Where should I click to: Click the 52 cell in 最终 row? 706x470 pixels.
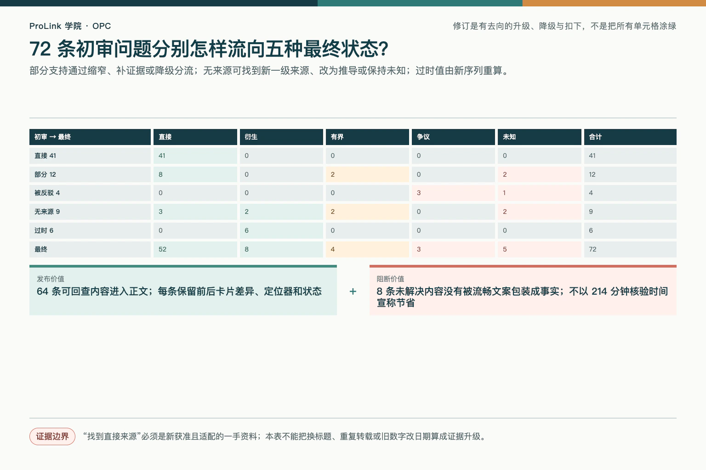click(x=195, y=249)
